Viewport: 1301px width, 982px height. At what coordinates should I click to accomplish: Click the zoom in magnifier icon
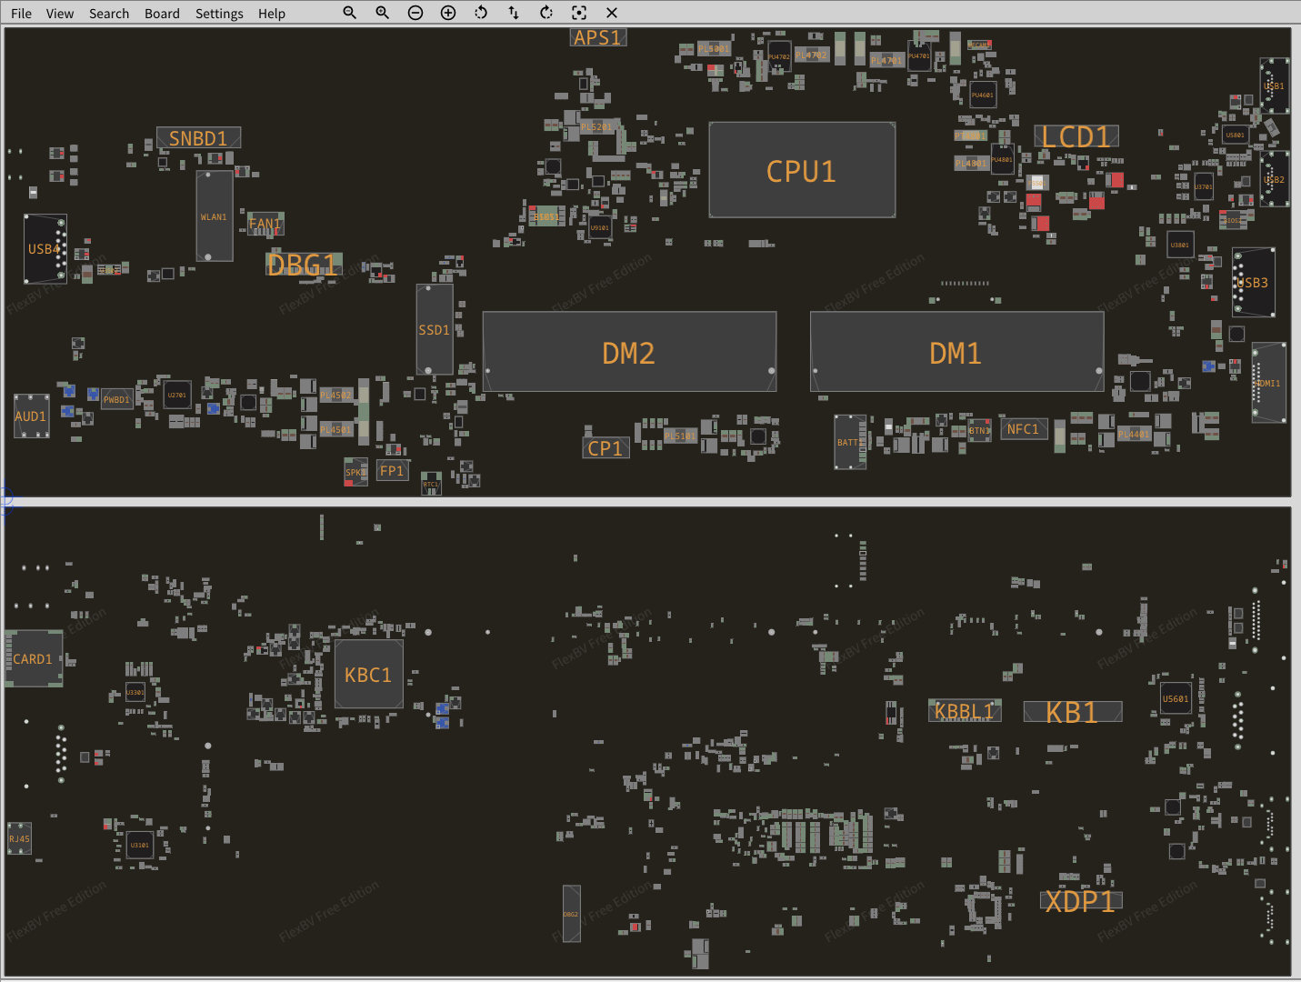click(382, 13)
